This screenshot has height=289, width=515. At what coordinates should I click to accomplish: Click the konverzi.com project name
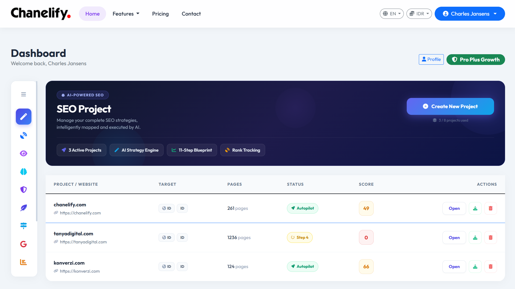coord(69,263)
